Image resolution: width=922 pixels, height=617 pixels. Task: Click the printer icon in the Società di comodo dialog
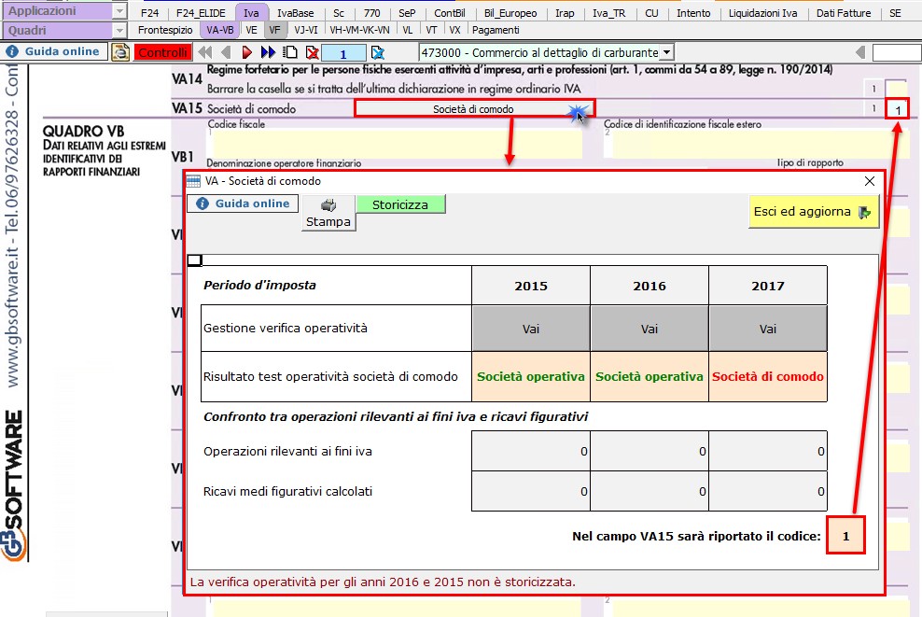point(328,204)
